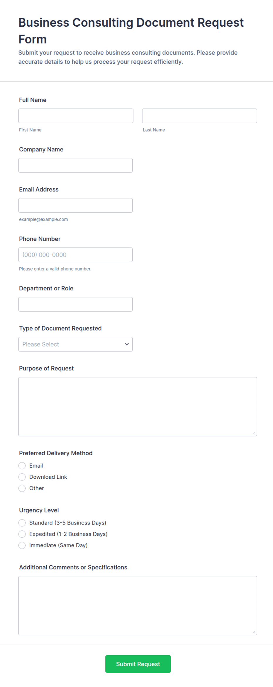This screenshot has width=273, height=687.
Task: Focus the Department or Role field
Action: (75, 304)
